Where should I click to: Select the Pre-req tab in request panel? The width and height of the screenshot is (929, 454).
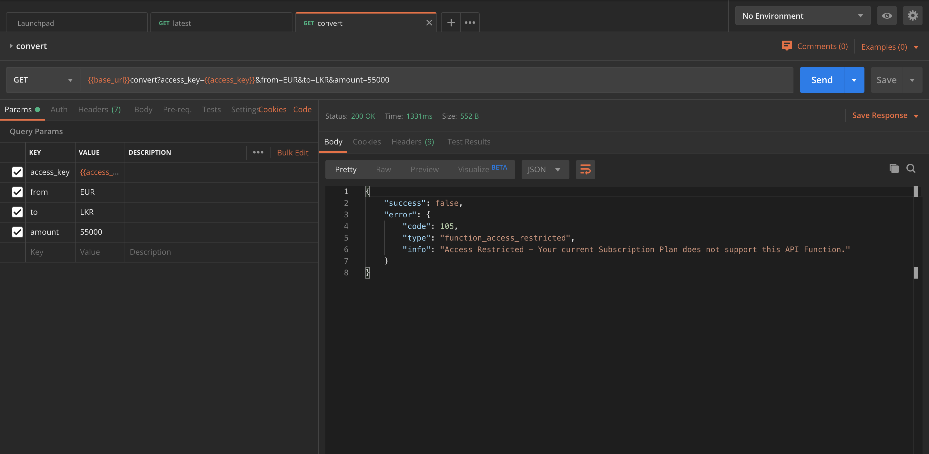pos(177,109)
